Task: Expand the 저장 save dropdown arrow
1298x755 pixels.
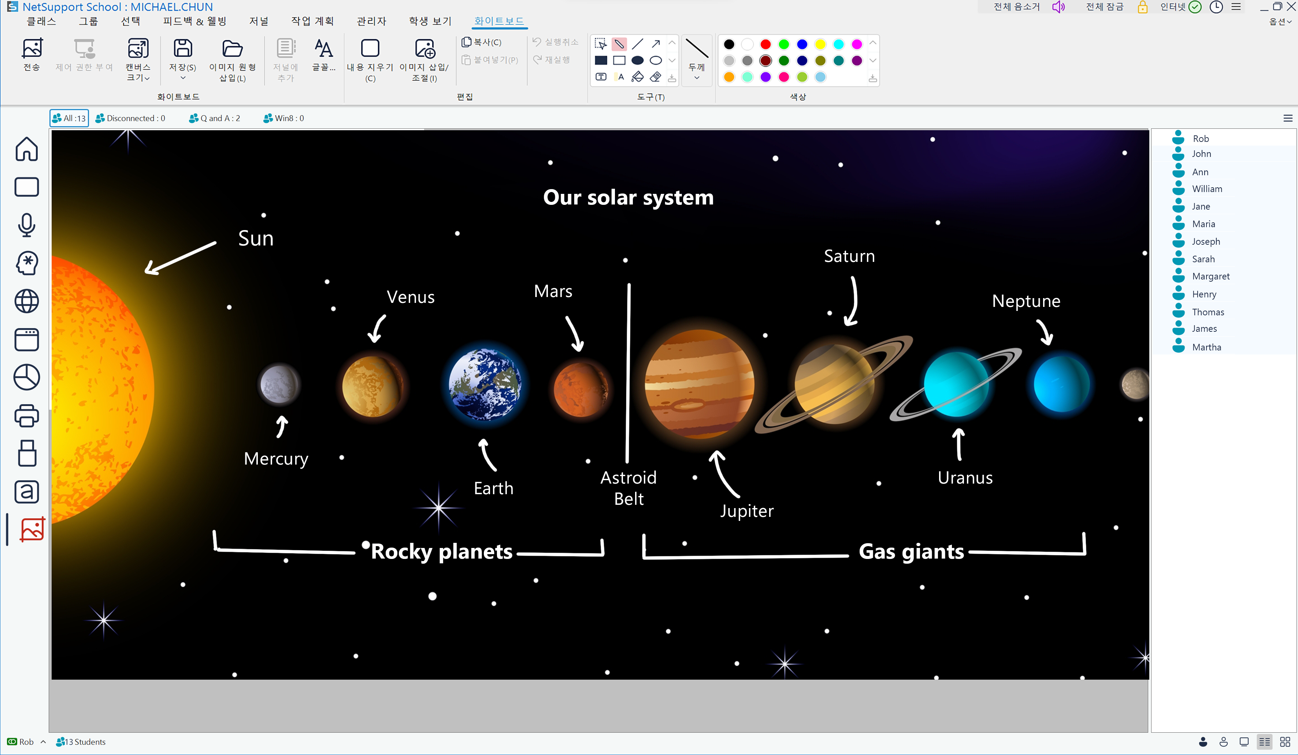Action: click(182, 78)
